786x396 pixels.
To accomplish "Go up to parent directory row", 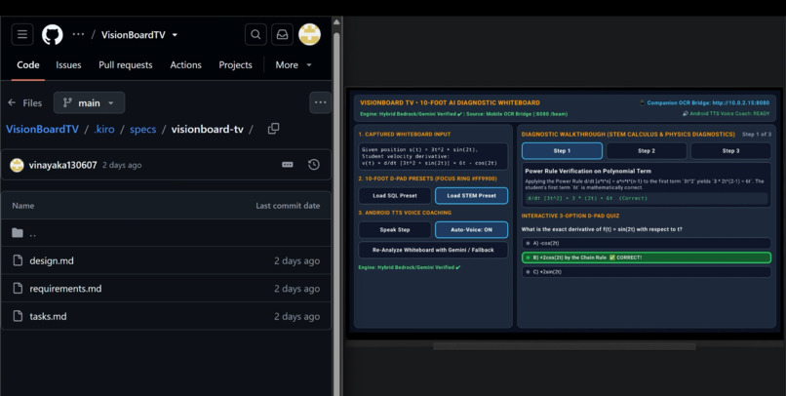I will [166, 232].
